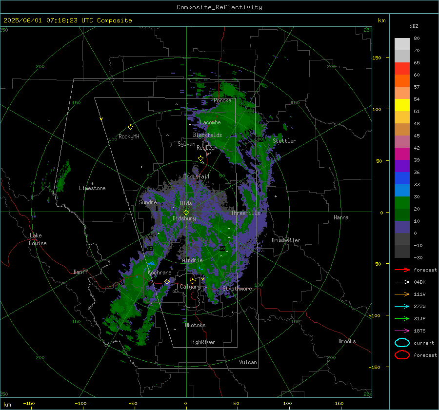Click the Limestone label
Viewport: 439px width, 410px height.
[x=92, y=188]
